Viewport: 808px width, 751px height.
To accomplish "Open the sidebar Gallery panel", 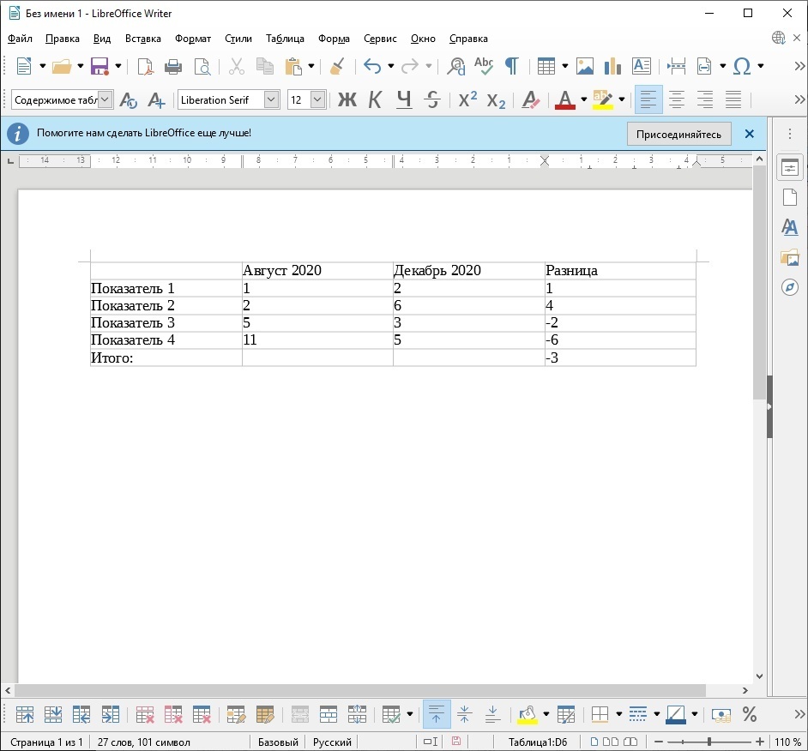I will click(790, 257).
